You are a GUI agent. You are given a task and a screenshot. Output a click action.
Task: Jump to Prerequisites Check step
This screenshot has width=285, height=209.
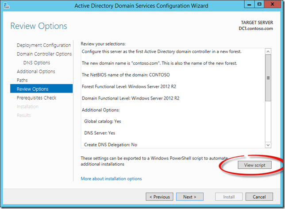[x=37, y=98]
